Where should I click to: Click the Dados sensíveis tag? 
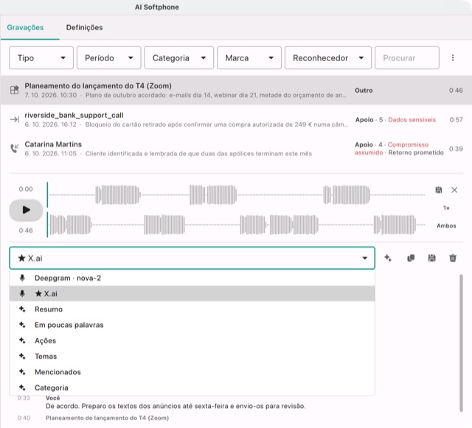coord(412,120)
